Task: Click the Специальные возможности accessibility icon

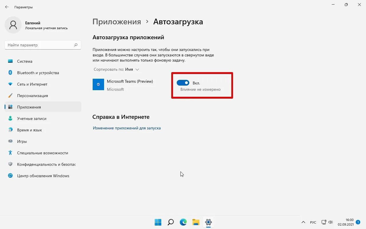Action: [x=10, y=153]
